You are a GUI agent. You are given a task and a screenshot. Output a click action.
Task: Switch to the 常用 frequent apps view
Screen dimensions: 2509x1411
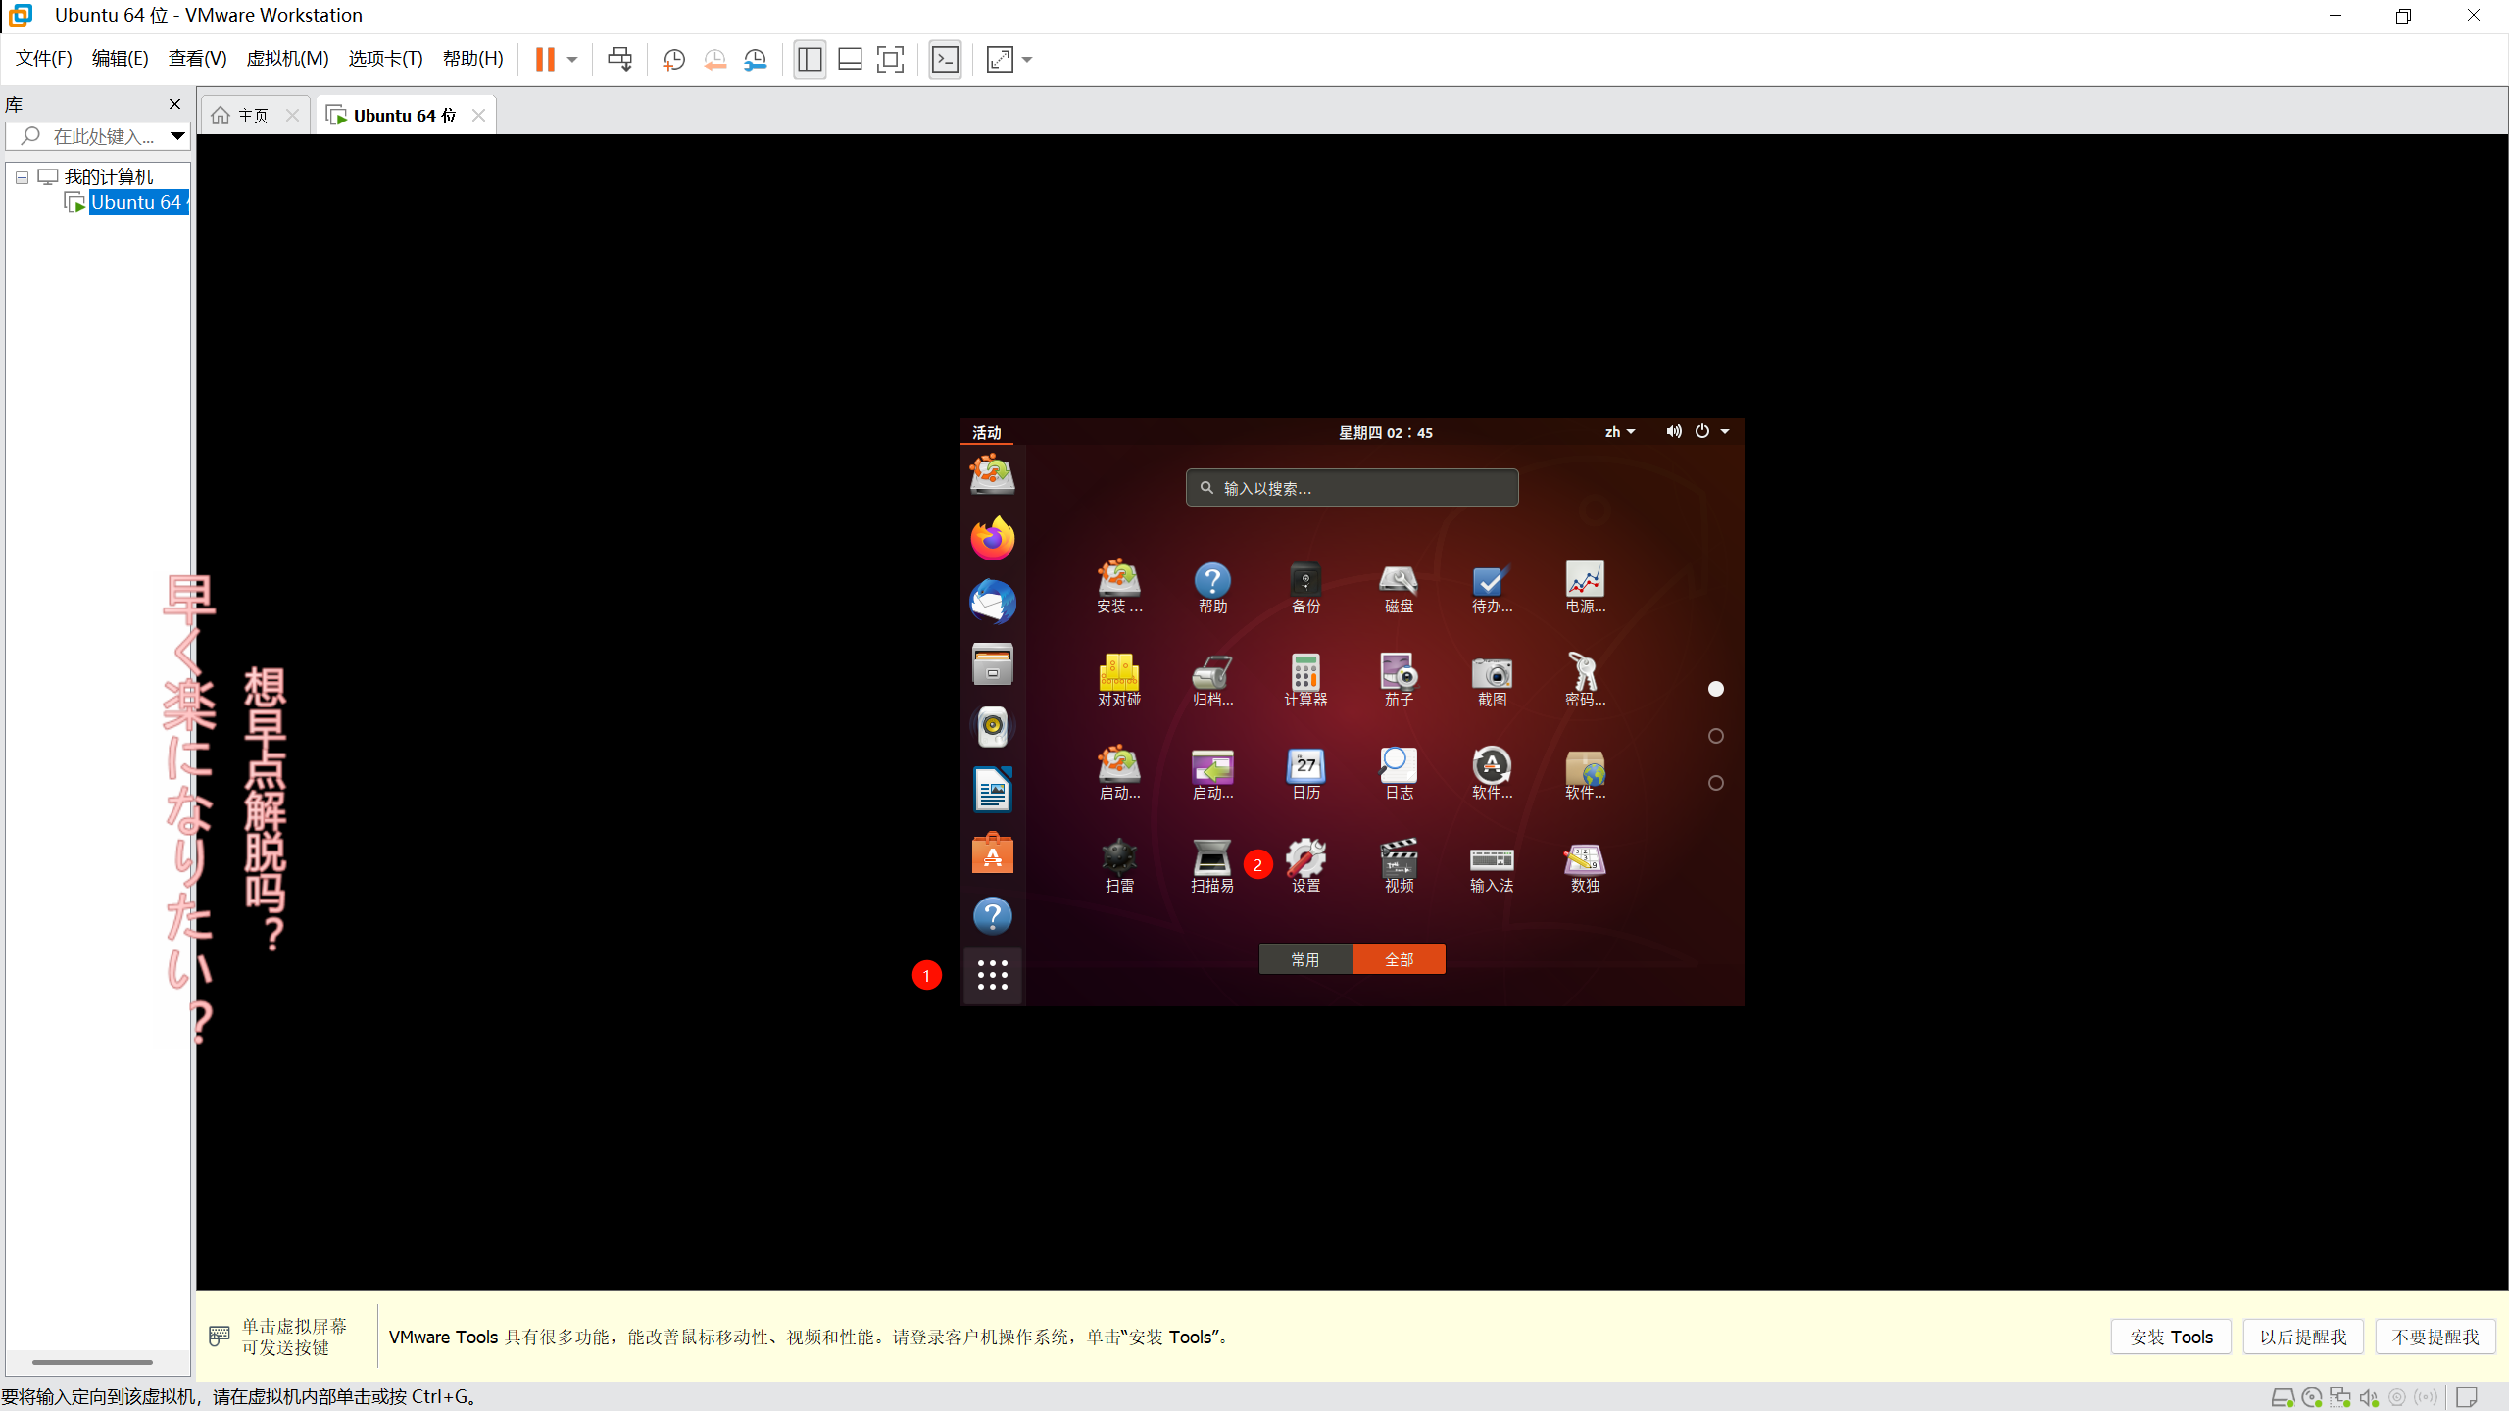[1304, 959]
